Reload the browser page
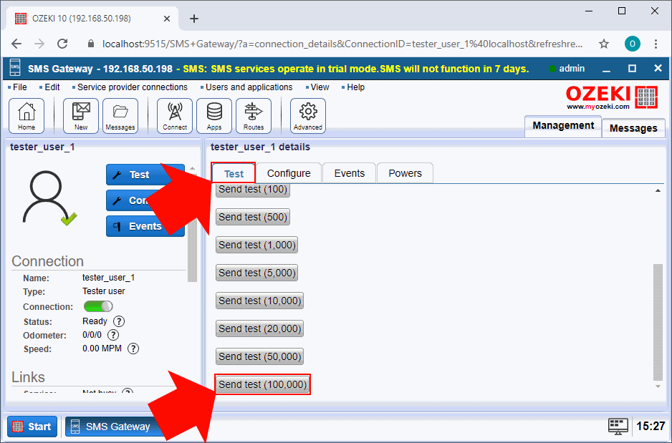Viewport: 672px width, 443px height. (62, 44)
